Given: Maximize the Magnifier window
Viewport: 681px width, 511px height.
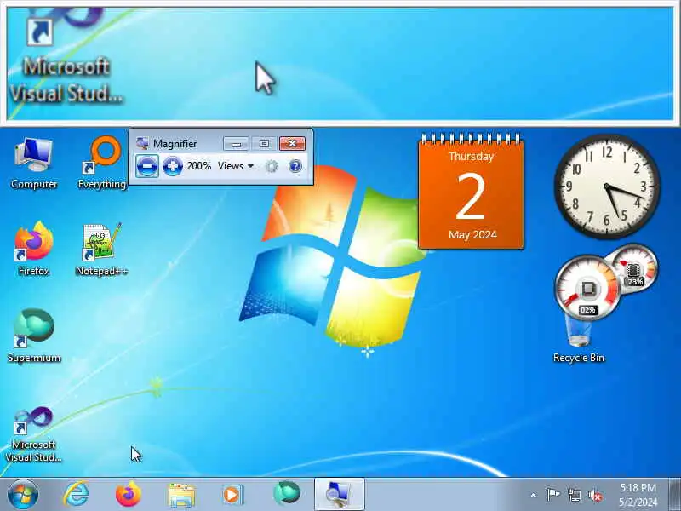Looking at the screenshot, I should pos(264,143).
